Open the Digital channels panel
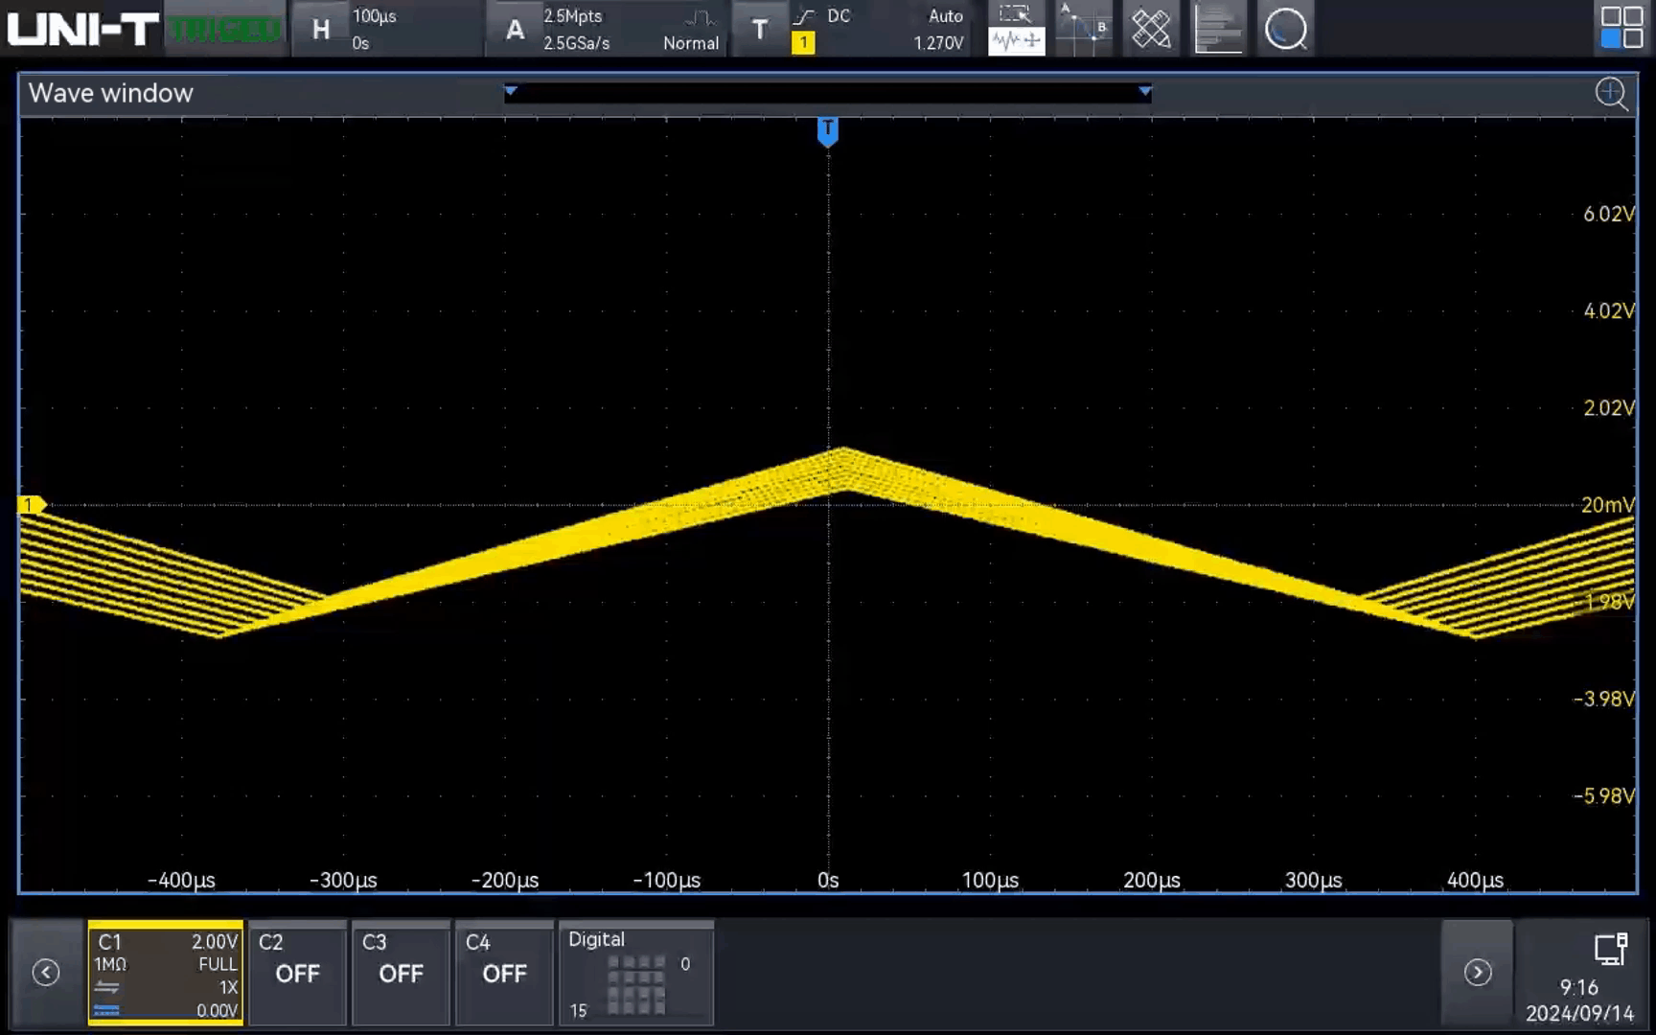The image size is (1656, 1035). tap(636, 973)
